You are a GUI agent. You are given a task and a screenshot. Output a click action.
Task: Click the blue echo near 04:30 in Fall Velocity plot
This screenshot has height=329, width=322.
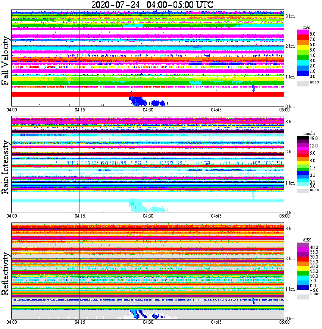click(138, 100)
